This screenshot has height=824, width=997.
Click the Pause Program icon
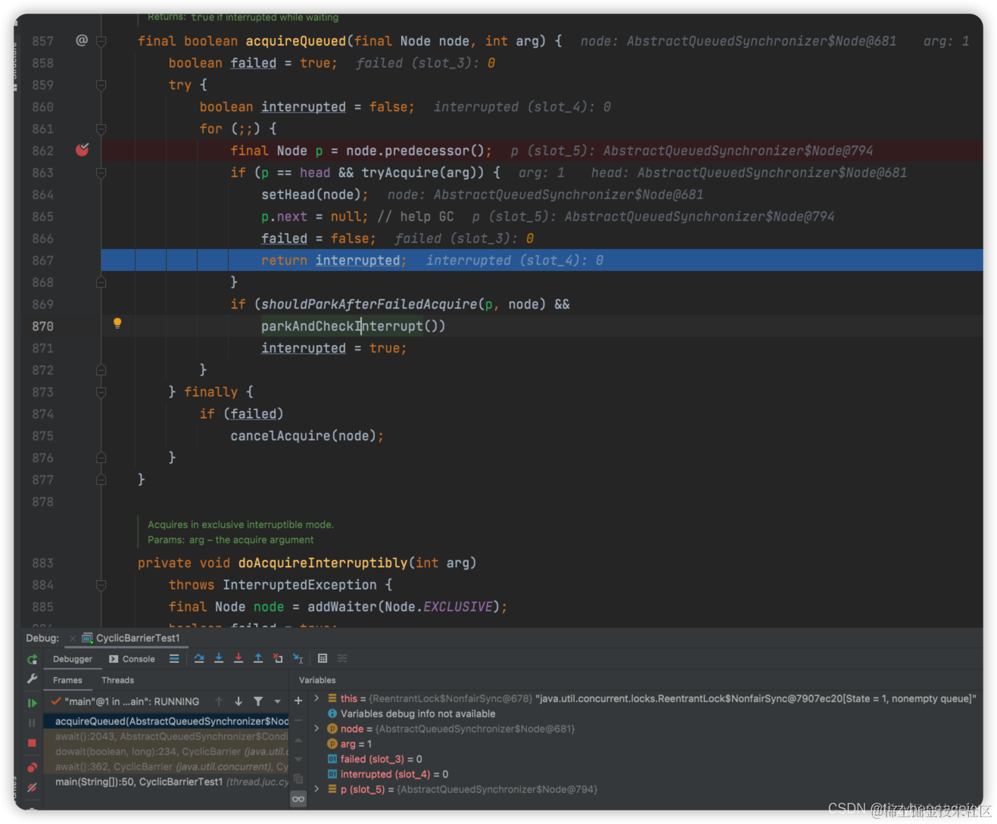32,723
